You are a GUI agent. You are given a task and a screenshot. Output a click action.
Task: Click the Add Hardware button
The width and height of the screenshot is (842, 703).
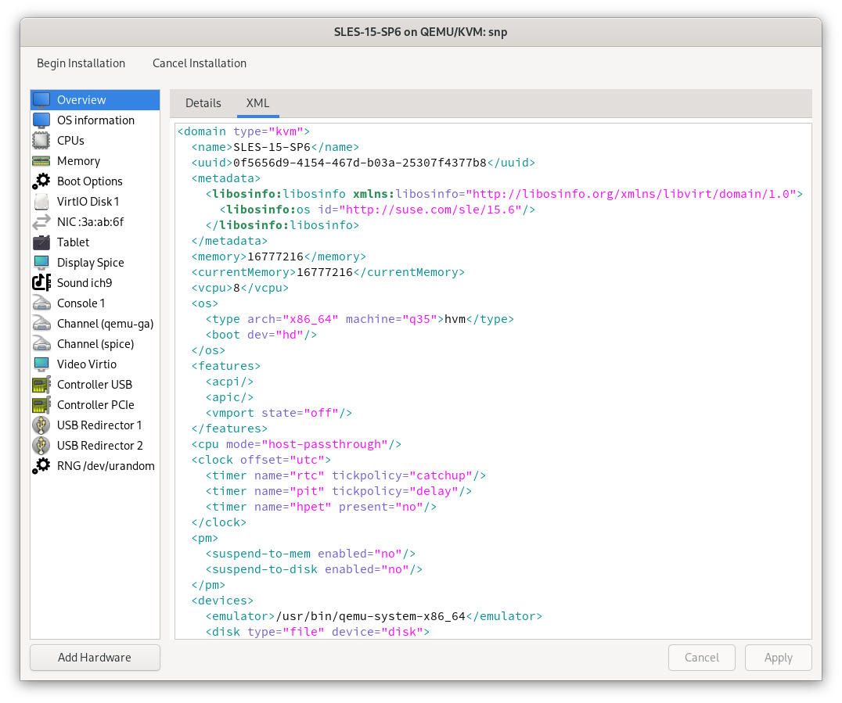[x=94, y=657]
